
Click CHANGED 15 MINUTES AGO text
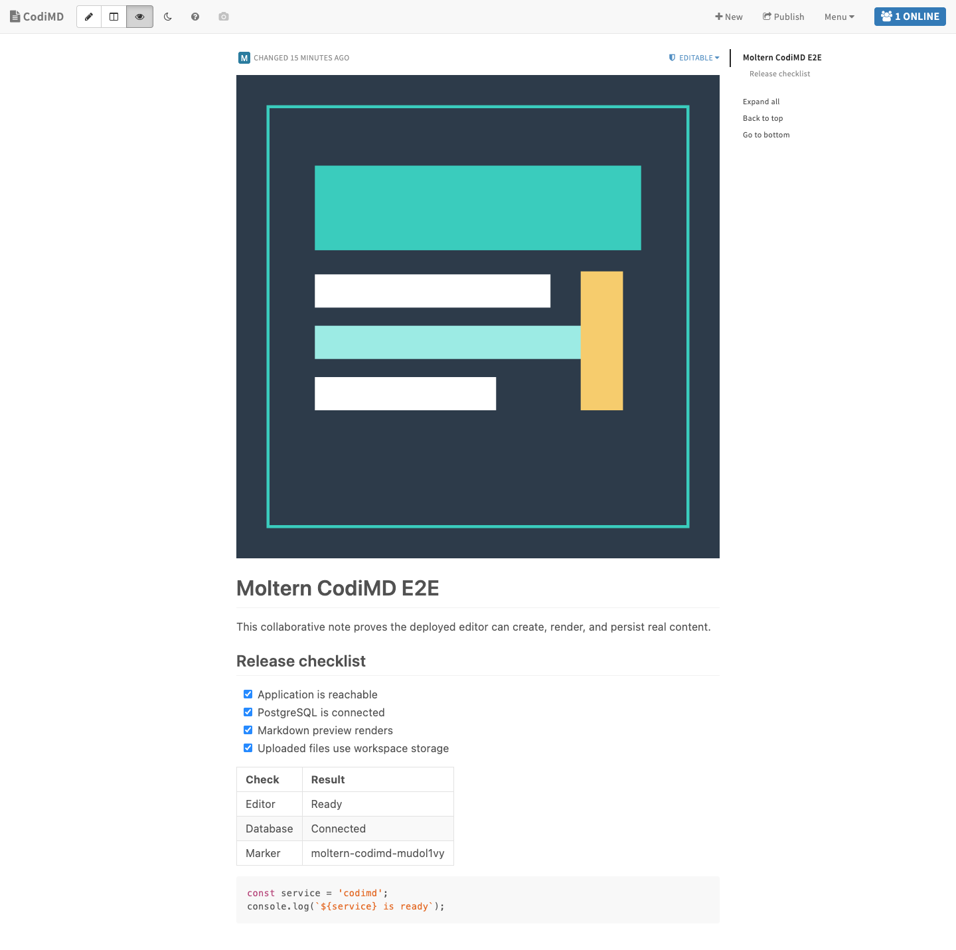pos(301,58)
